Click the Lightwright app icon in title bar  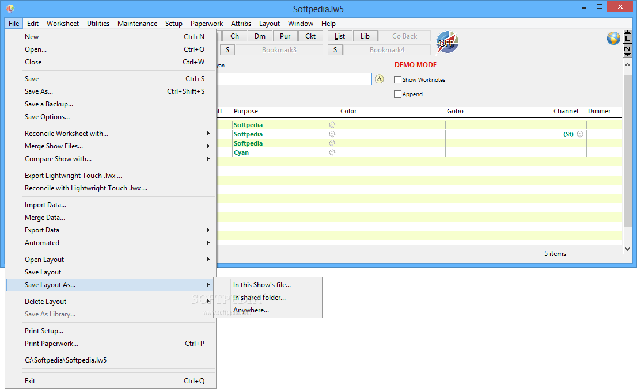10,8
